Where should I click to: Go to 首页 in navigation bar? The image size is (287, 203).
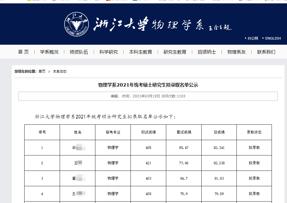23,52
